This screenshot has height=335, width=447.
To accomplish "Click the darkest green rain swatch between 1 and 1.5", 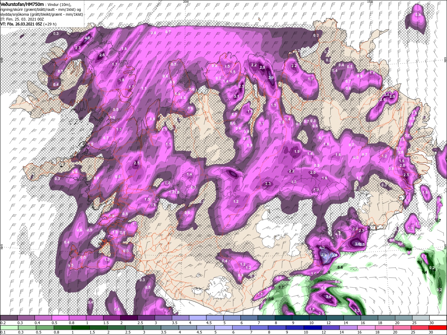I will point(81,328).
